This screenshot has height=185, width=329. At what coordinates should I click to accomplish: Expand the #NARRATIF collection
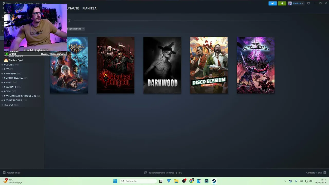pos(2,87)
